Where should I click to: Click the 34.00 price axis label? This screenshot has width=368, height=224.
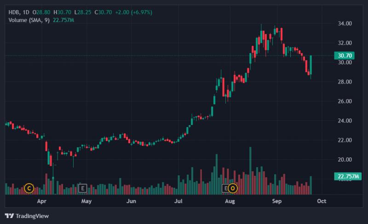click(x=345, y=23)
